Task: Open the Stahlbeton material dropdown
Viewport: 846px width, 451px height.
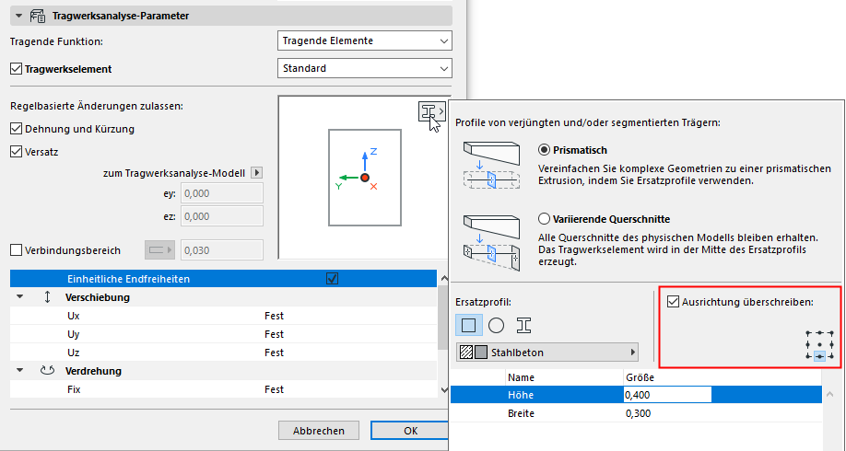Action: (547, 352)
